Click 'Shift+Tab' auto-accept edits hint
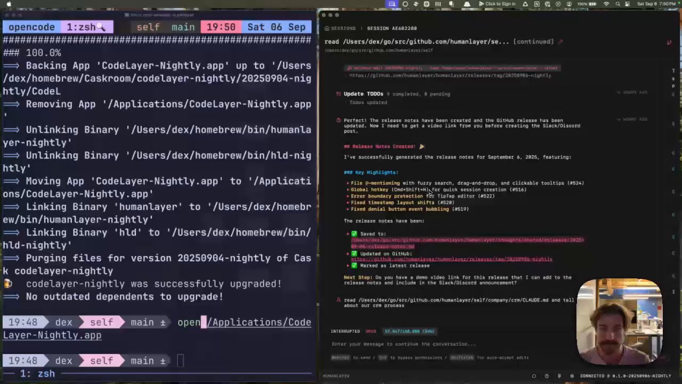Viewport: 682px width, 384px height. tap(462, 358)
